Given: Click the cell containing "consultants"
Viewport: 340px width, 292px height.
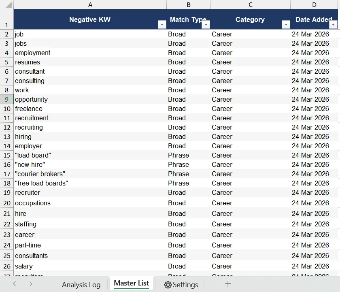Looking at the screenshot, I should (x=90, y=256).
